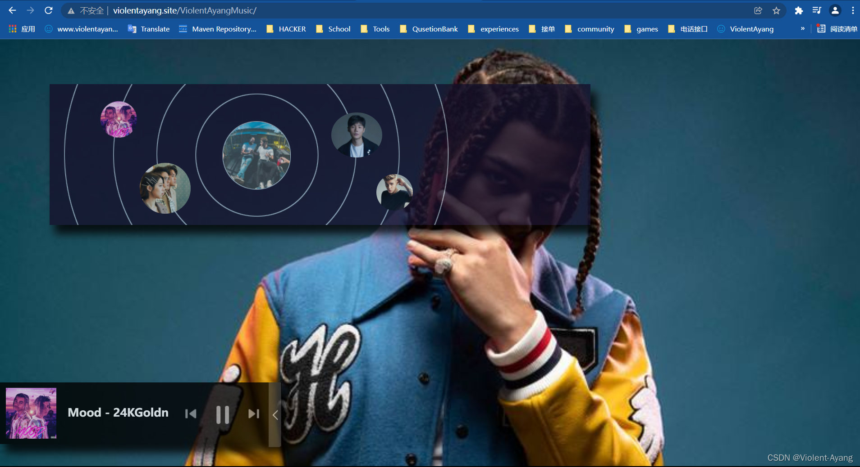
Task: Open the Tools bookmark folder
Action: pyautogui.click(x=375, y=29)
